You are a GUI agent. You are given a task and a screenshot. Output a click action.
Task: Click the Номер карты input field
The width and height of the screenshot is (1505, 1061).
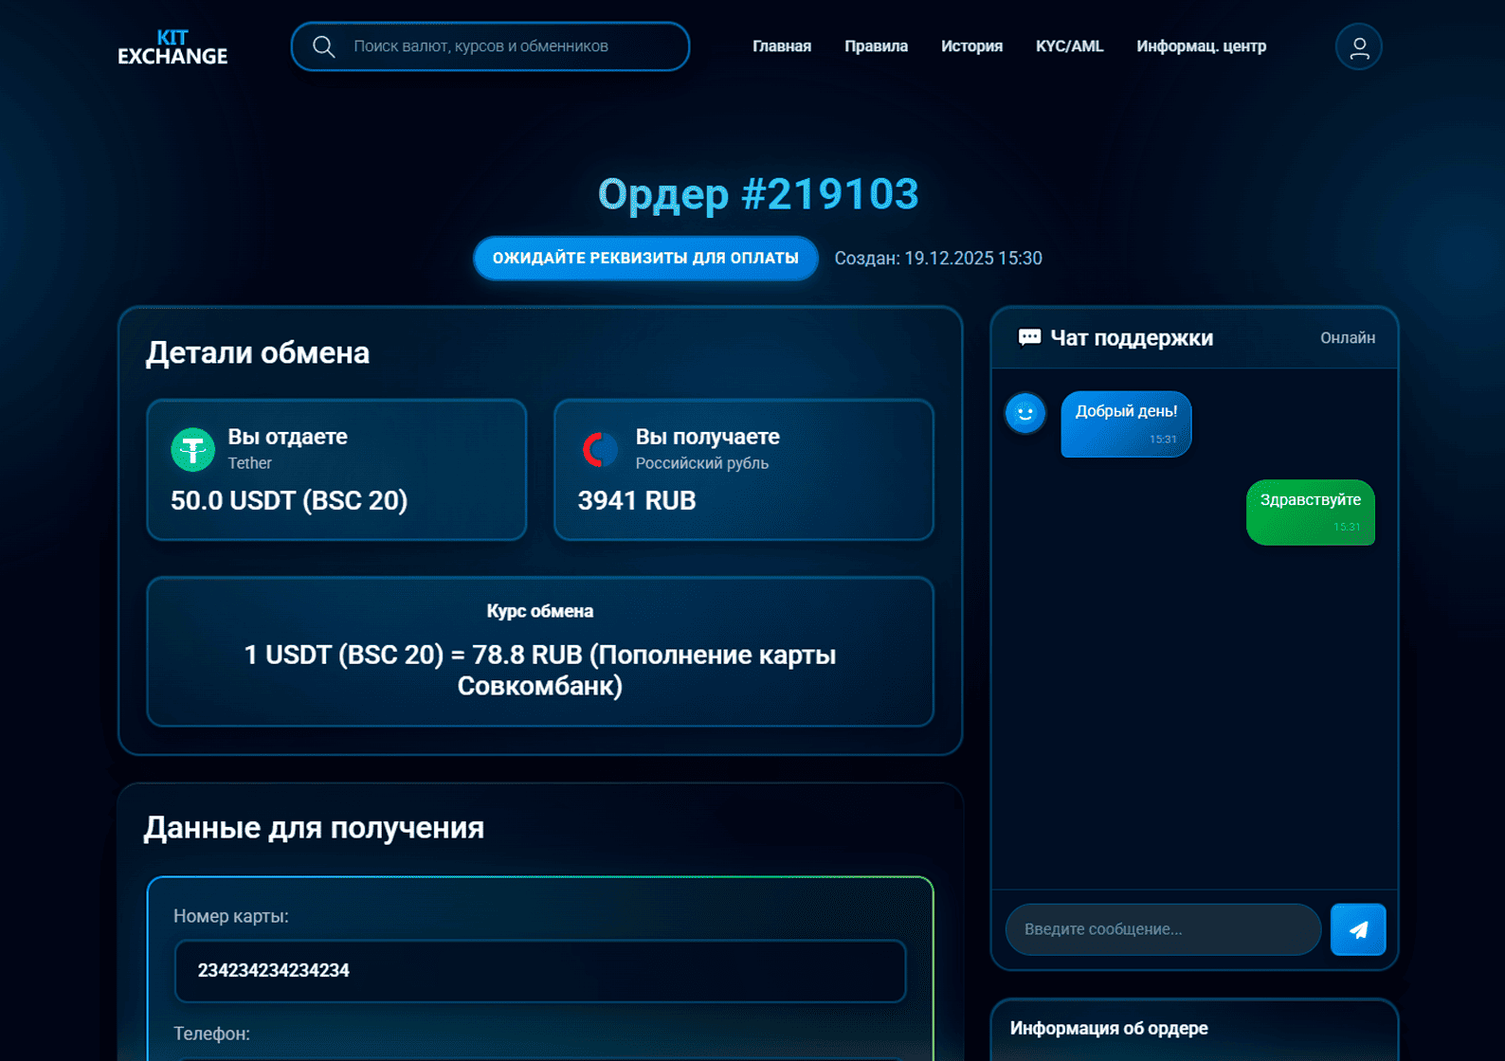[x=540, y=971]
